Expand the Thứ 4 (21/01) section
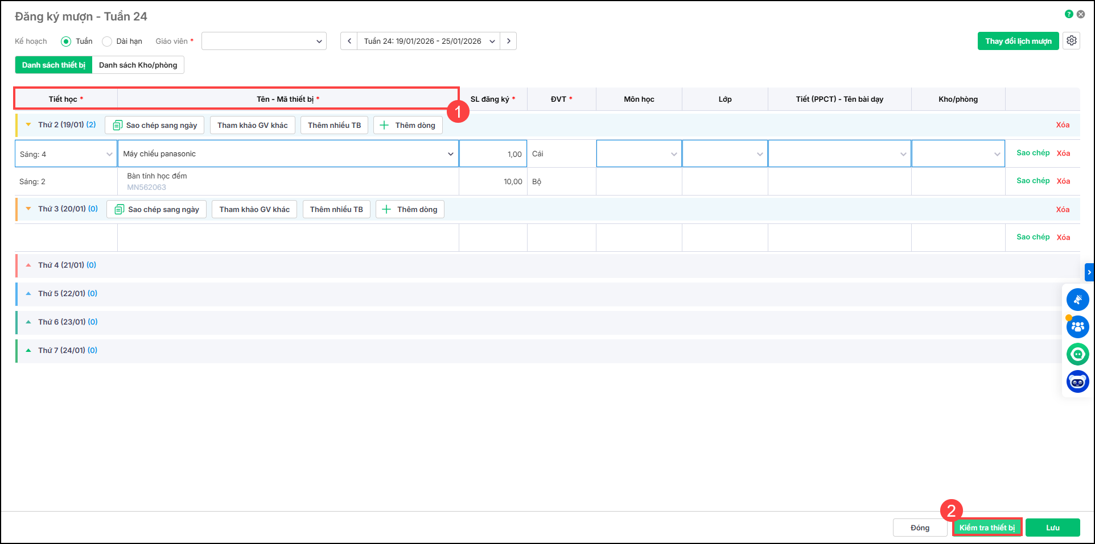Image resolution: width=1095 pixels, height=544 pixels. coord(28,265)
